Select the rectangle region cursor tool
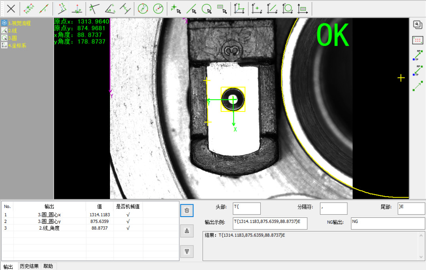 pos(222,8)
